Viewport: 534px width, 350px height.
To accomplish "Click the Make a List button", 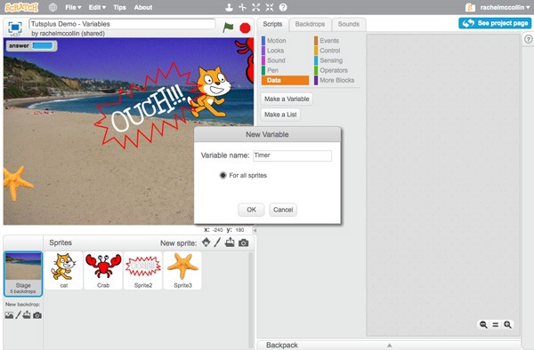I will tap(280, 115).
